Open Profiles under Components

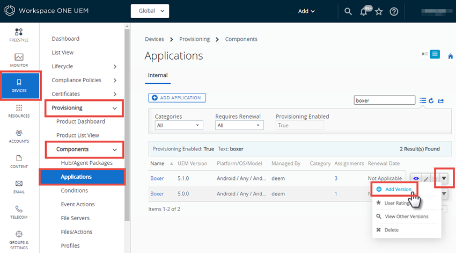(70, 245)
